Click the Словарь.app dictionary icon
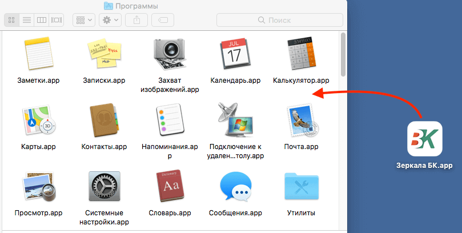 click(x=170, y=187)
